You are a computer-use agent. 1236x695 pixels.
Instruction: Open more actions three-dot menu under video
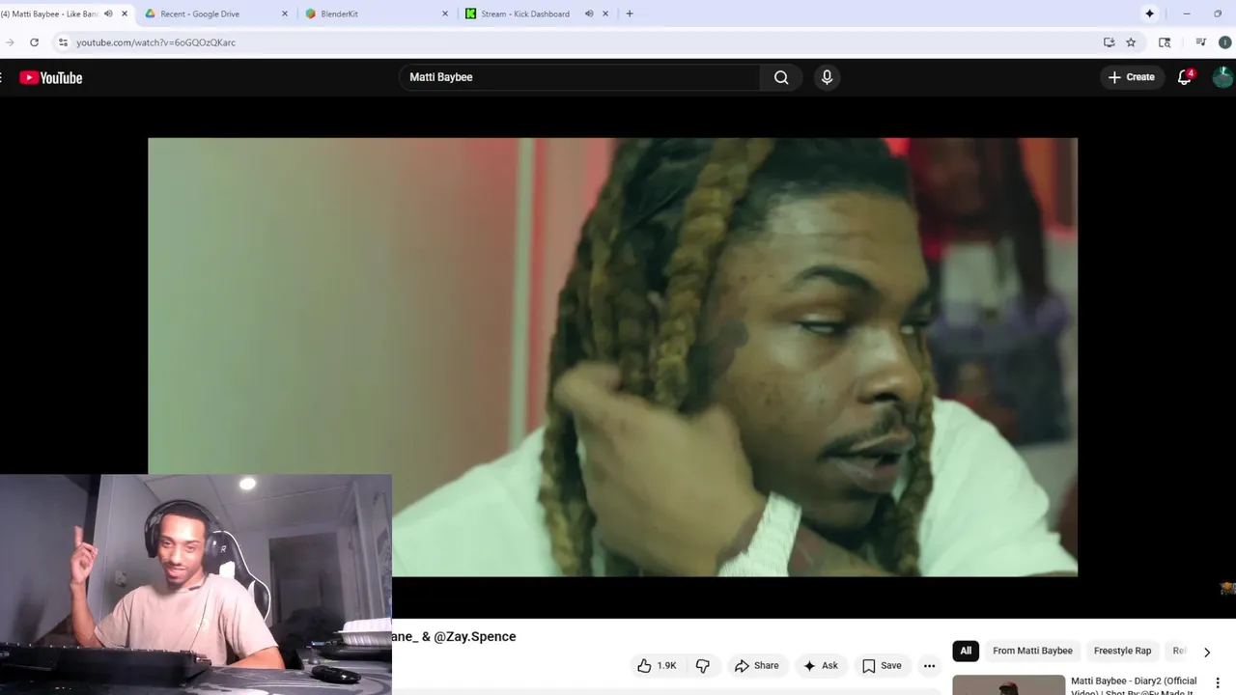coord(929,665)
